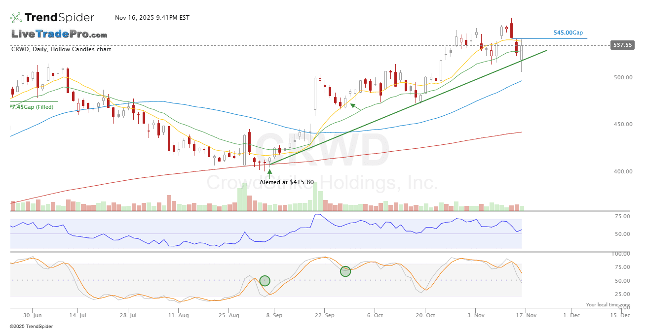The height and width of the screenshot is (331, 645).
Task: Click first green circle on stochastic panel
Action: 265,281
